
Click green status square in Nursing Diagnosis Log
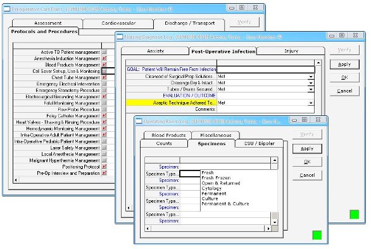click(354, 214)
